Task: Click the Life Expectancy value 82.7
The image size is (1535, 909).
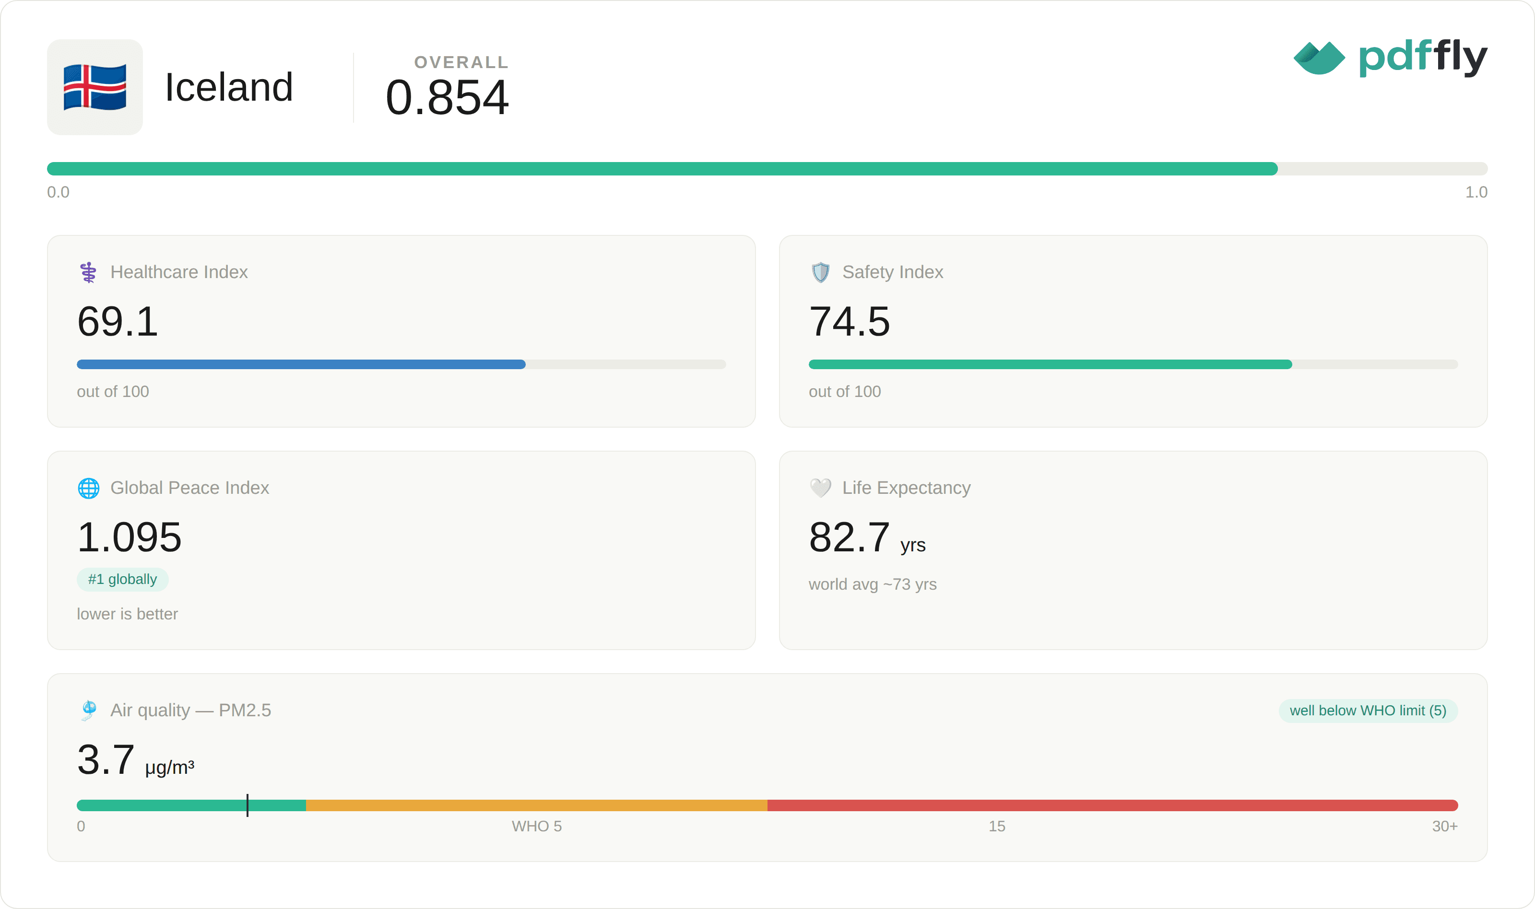Action: tap(850, 537)
